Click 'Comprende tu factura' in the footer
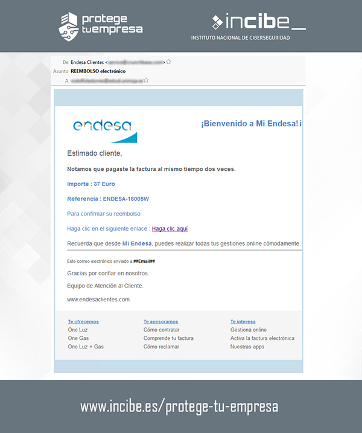Viewport: 362px width, 433px height. (x=168, y=338)
